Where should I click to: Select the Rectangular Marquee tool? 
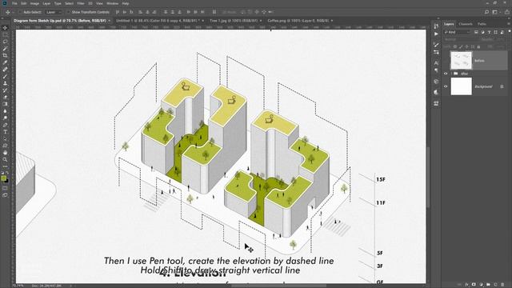[x=5, y=34]
